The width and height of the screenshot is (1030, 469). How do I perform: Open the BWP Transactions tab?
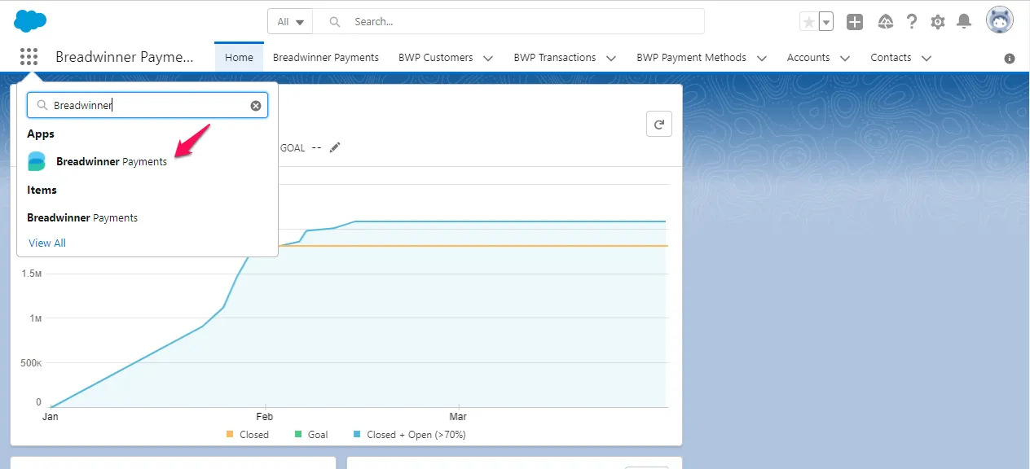(554, 57)
